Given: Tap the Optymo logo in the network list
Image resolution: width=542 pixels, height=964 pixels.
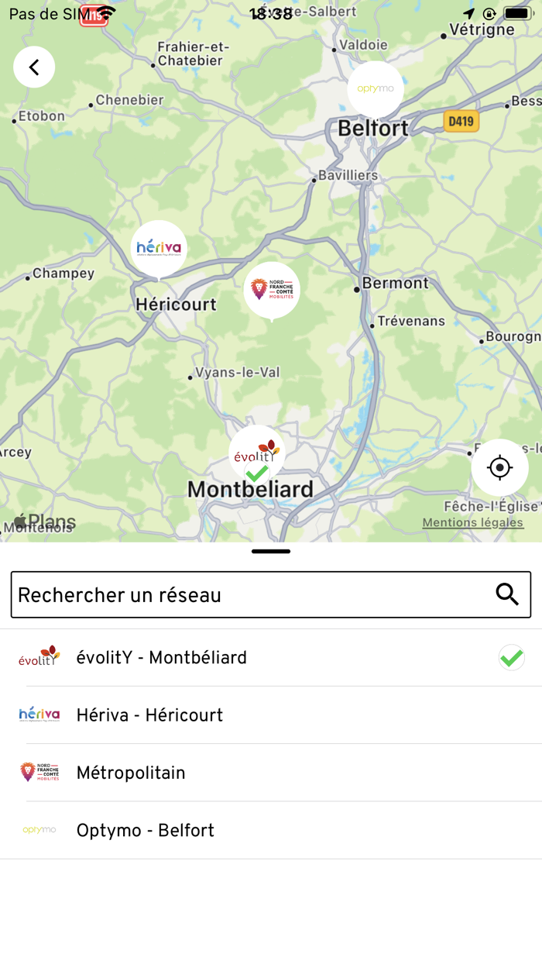Looking at the screenshot, I should 38,829.
